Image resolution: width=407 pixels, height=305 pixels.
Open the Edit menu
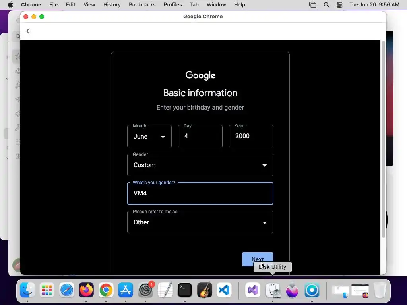pos(70,5)
